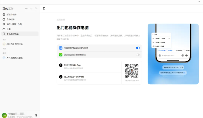Click the 项目 section label

tap(4, 48)
